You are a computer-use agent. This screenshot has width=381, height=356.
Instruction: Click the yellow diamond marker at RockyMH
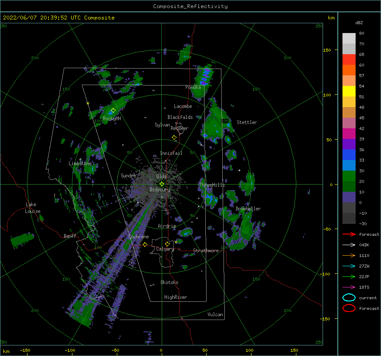(x=113, y=110)
